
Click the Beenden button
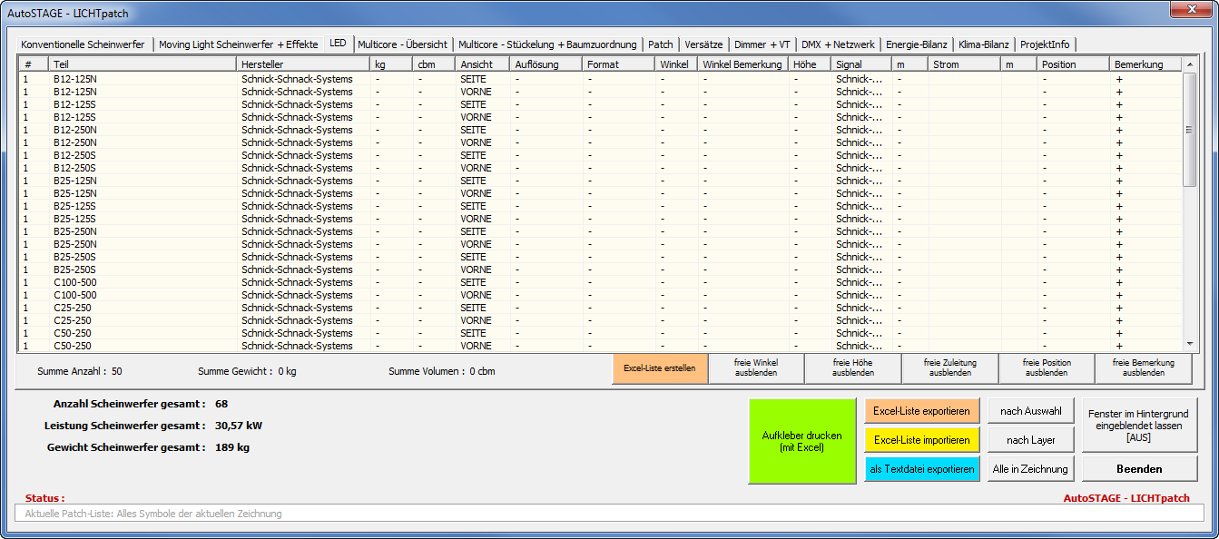click(1140, 469)
